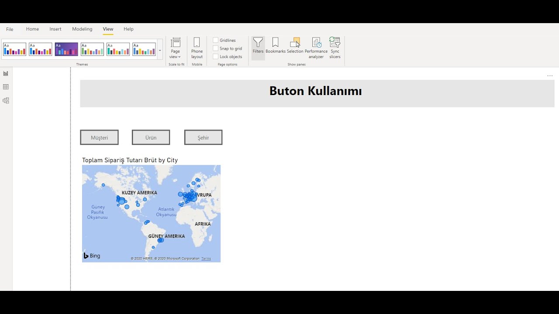The image size is (559, 314).
Task: Expand the Themes gallery dropdown
Action: click(160, 50)
